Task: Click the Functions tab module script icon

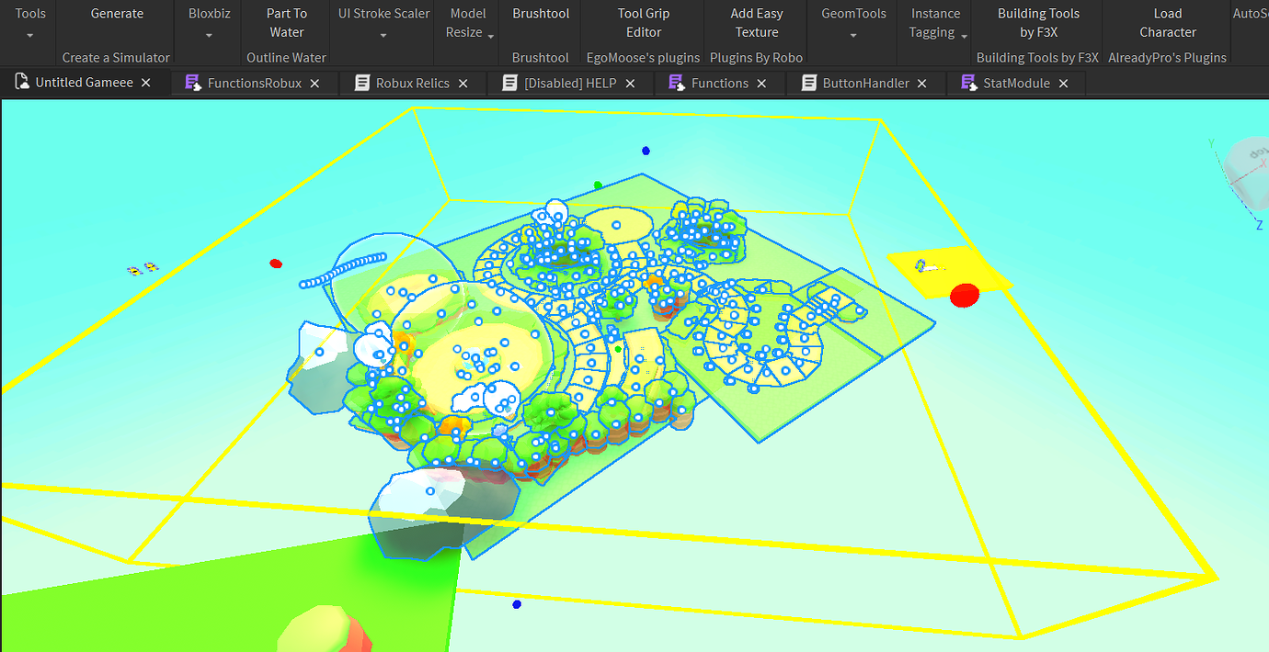Action: pyautogui.click(x=676, y=83)
